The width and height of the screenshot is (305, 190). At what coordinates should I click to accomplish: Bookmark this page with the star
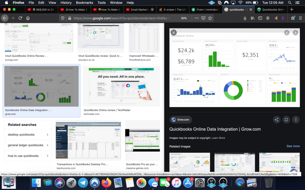(210, 18)
